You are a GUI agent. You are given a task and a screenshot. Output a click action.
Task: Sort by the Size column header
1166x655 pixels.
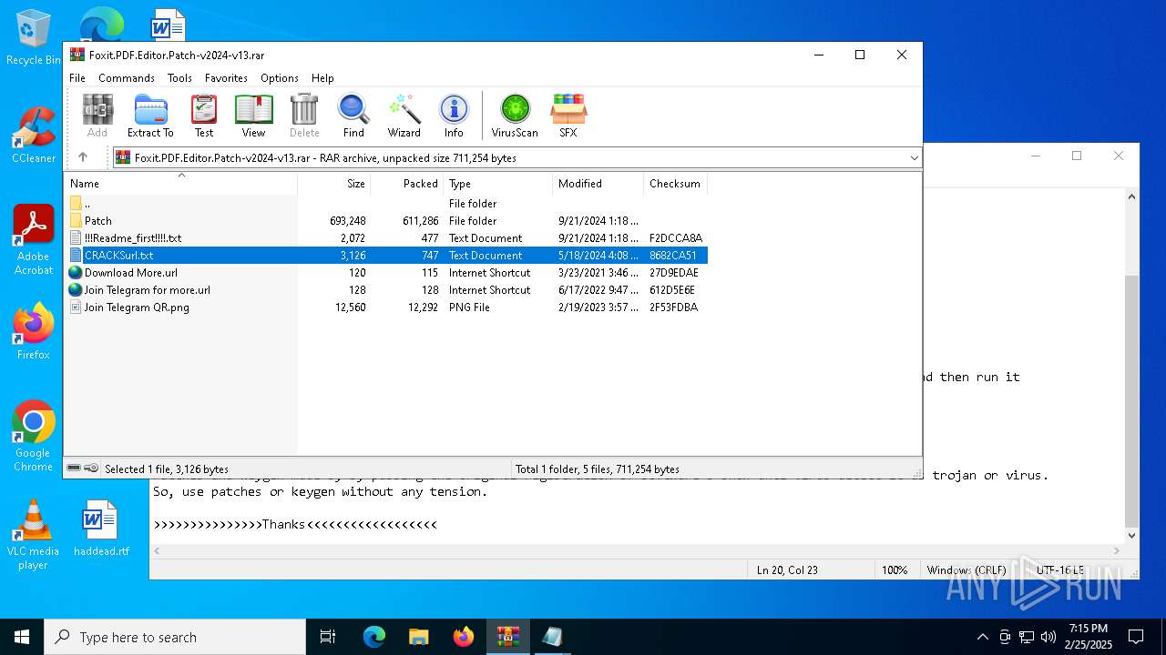pos(334,183)
